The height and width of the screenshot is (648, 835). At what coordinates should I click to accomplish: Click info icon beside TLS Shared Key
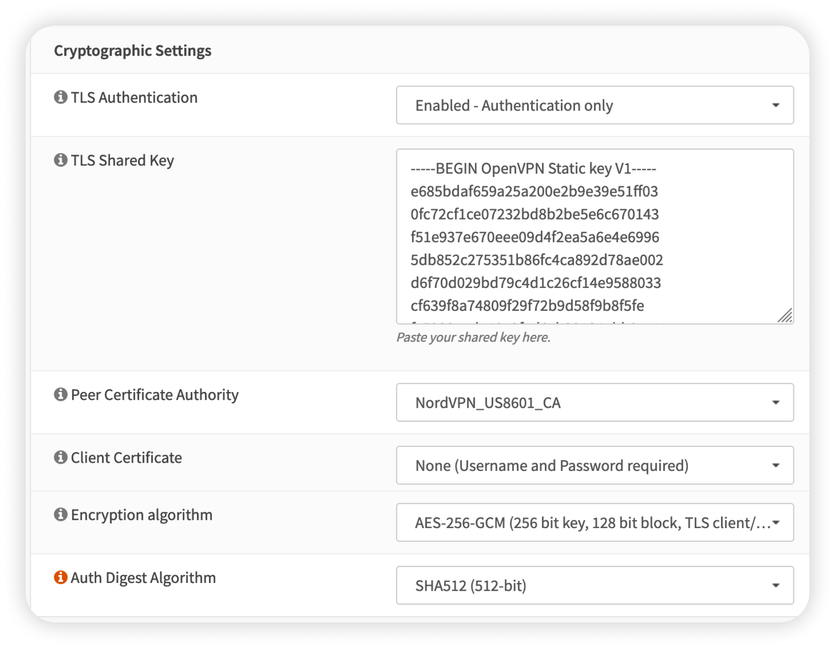[x=61, y=160]
